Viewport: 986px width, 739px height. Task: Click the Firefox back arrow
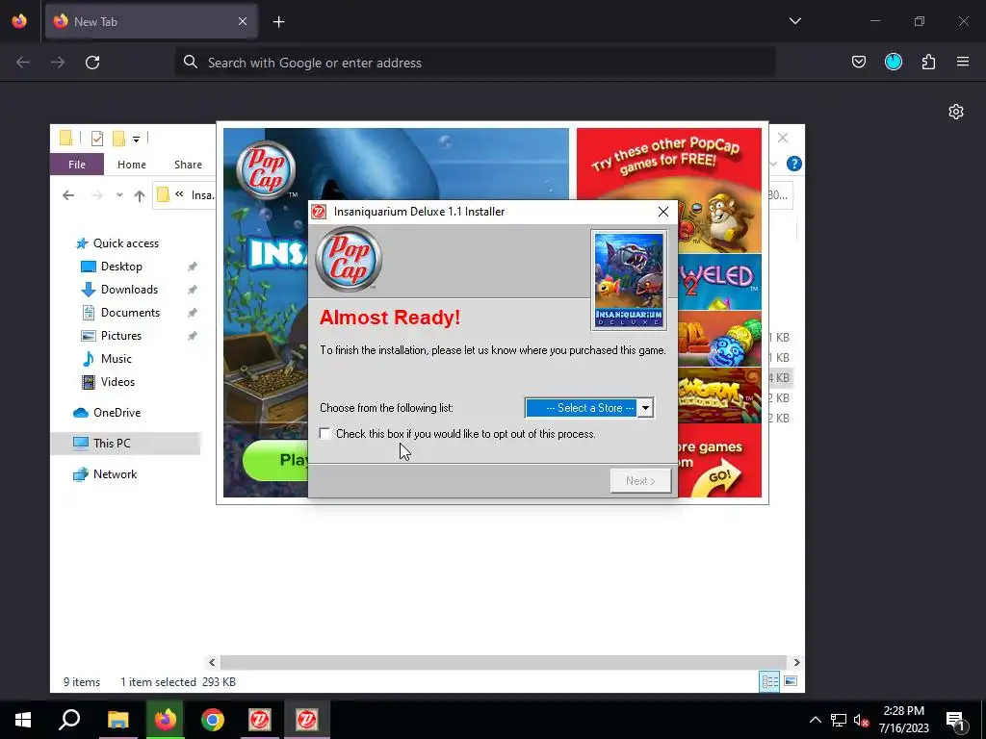point(23,63)
